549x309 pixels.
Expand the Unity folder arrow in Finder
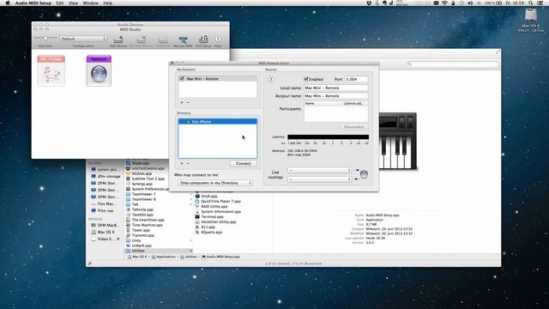point(190,240)
